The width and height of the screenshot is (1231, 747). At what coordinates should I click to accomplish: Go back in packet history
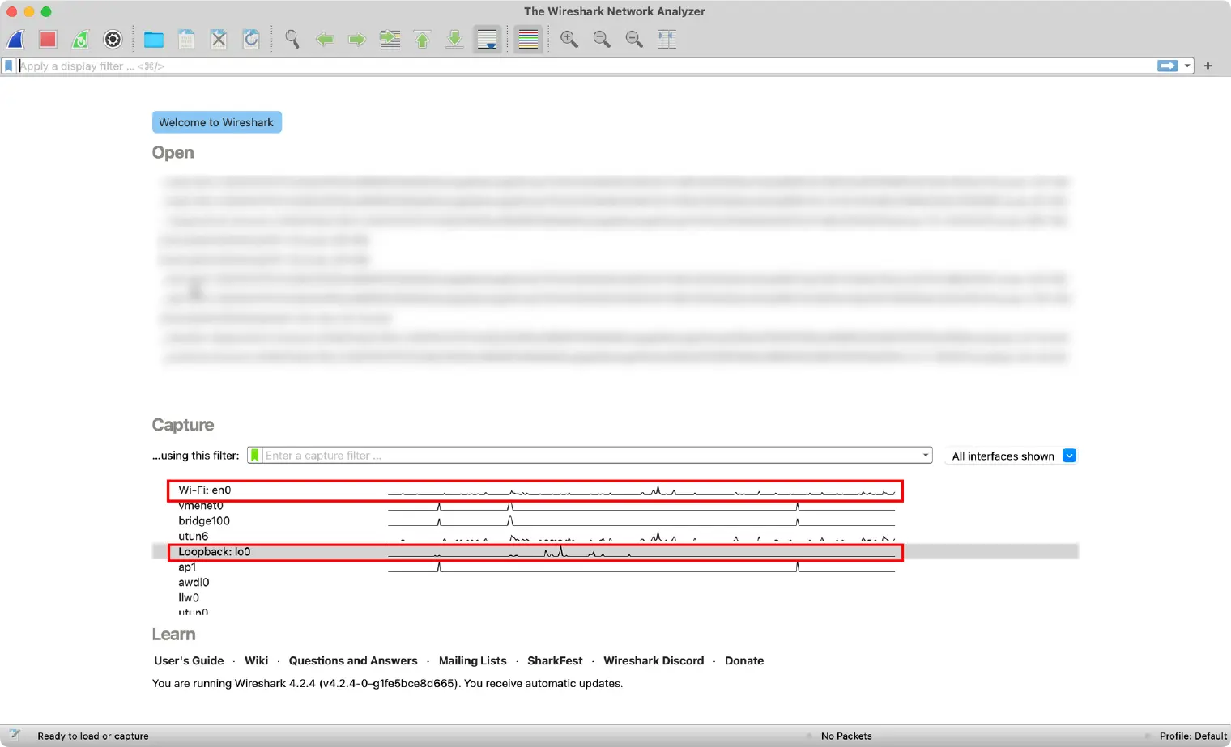[325, 39]
